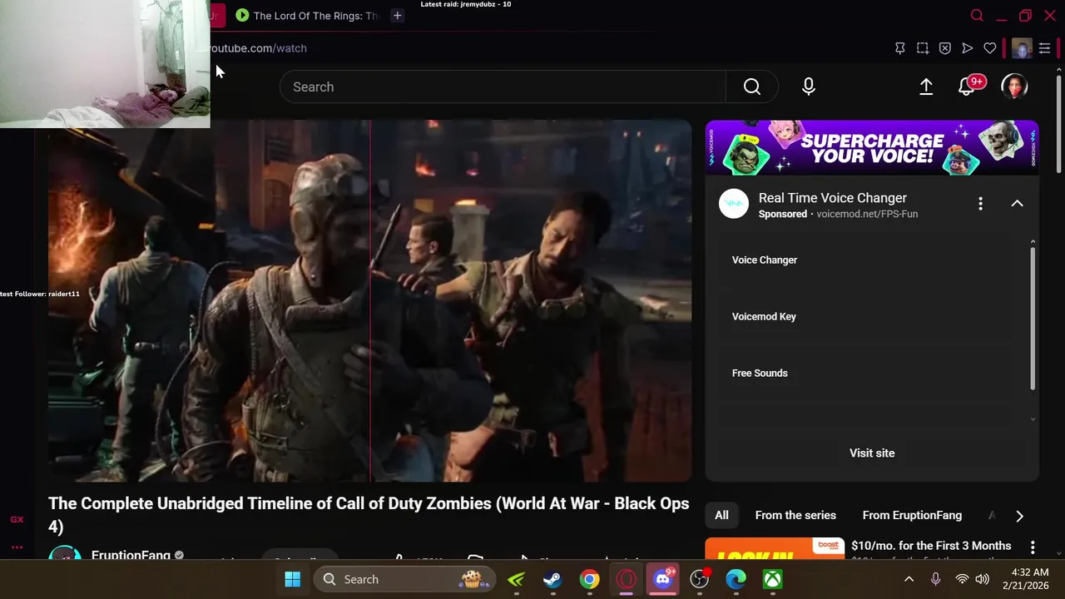Viewport: 1065px width, 599px height.
Task: Click the Free Sounds ad link
Action: [760, 374]
